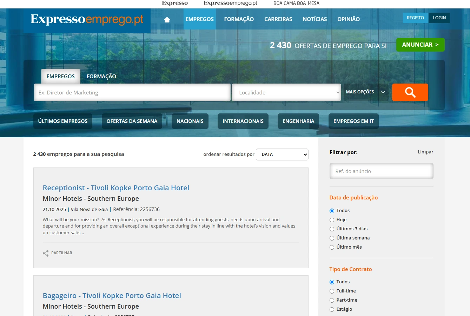Click the REGISTO button

click(415, 18)
